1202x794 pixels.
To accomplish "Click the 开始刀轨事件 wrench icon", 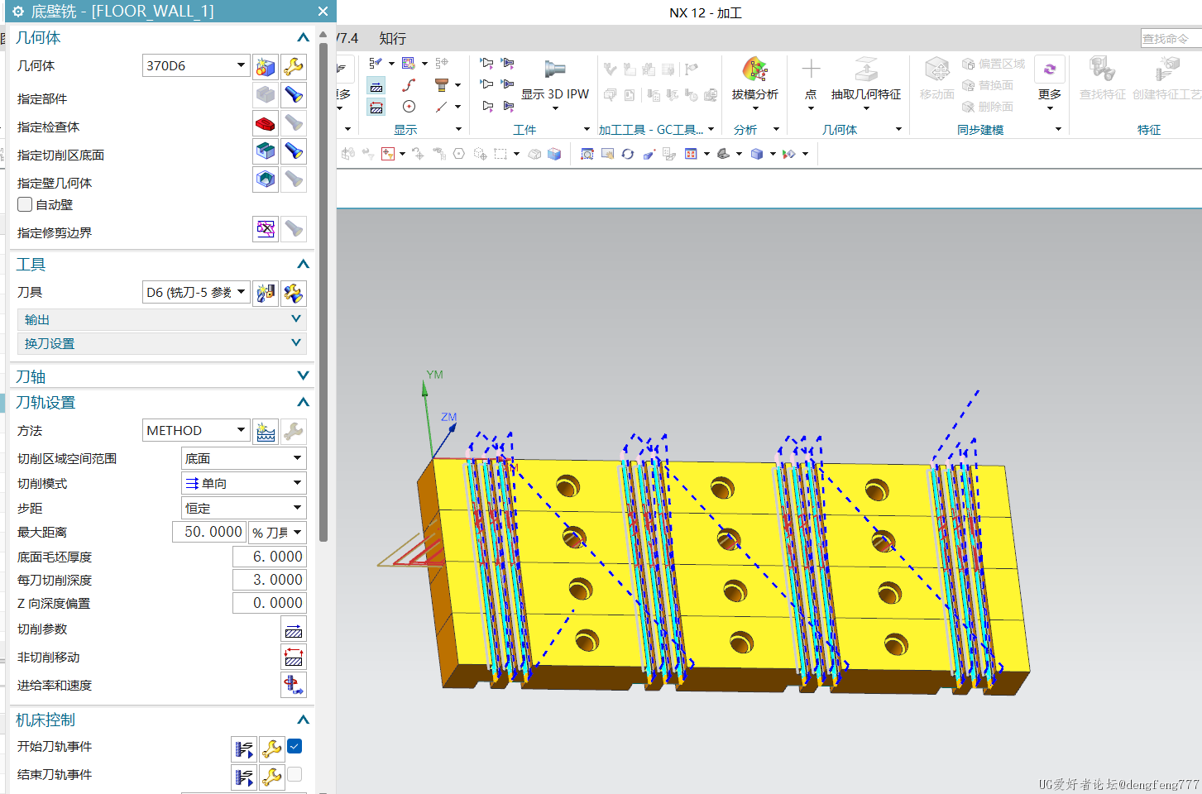I will click(272, 749).
